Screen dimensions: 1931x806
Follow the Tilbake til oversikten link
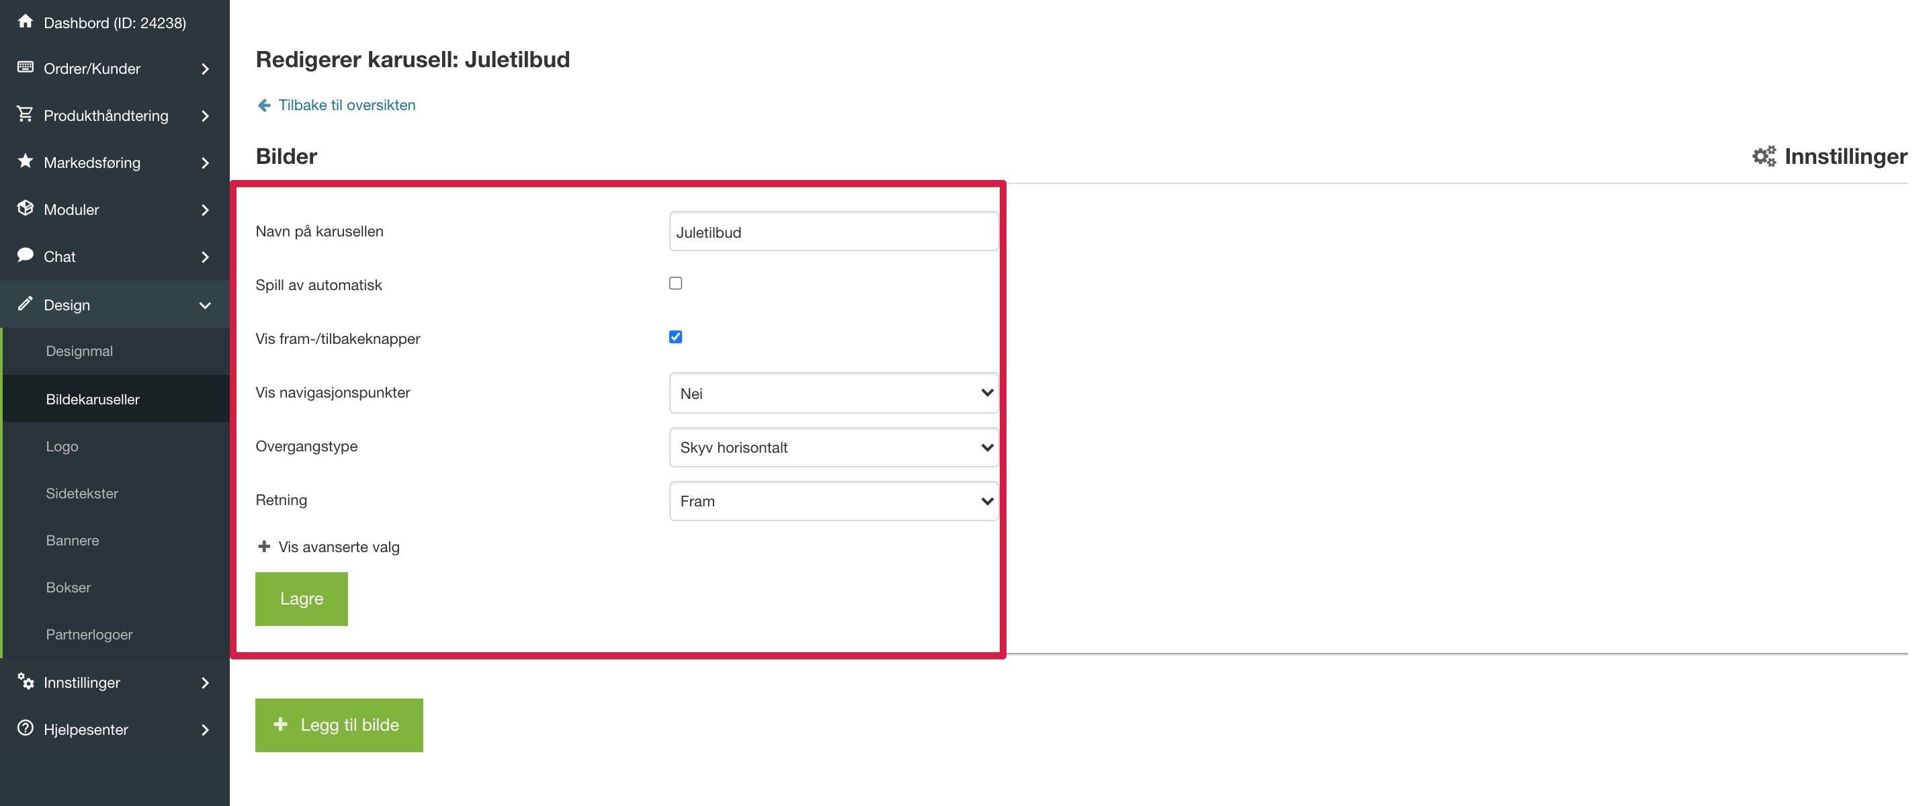[346, 105]
